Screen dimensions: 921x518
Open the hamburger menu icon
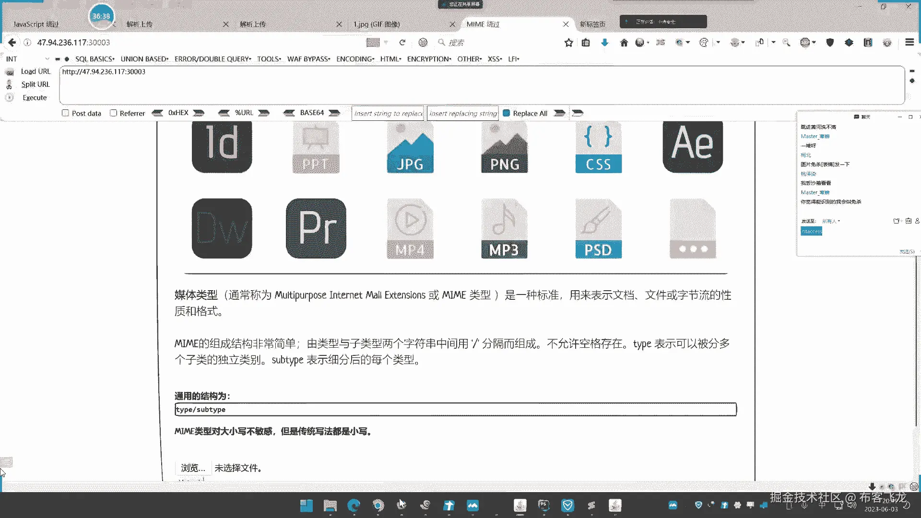[909, 43]
